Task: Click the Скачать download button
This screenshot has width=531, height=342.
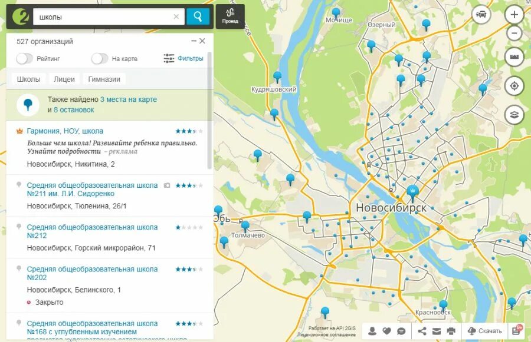Action: tap(484, 331)
